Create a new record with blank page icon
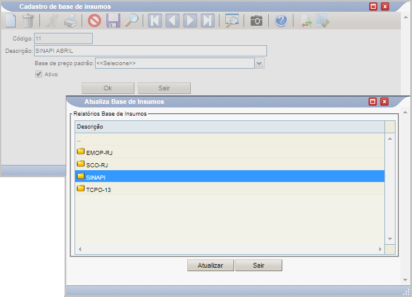Screen dimensions: 412x297 click(x=11, y=21)
